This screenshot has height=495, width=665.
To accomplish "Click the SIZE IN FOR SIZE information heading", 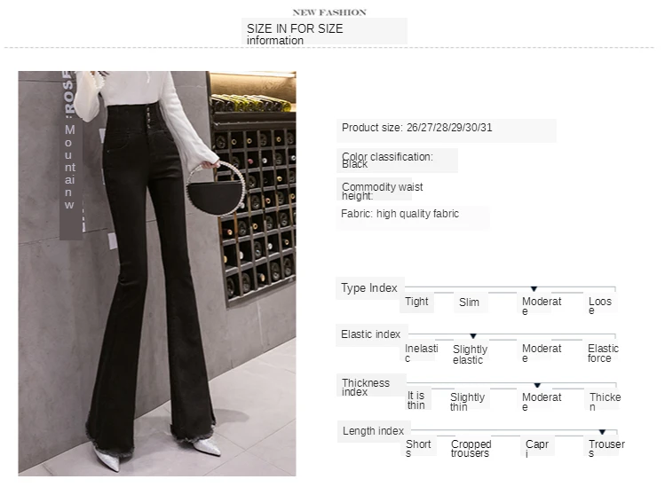I will pyautogui.click(x=295, y=34).
